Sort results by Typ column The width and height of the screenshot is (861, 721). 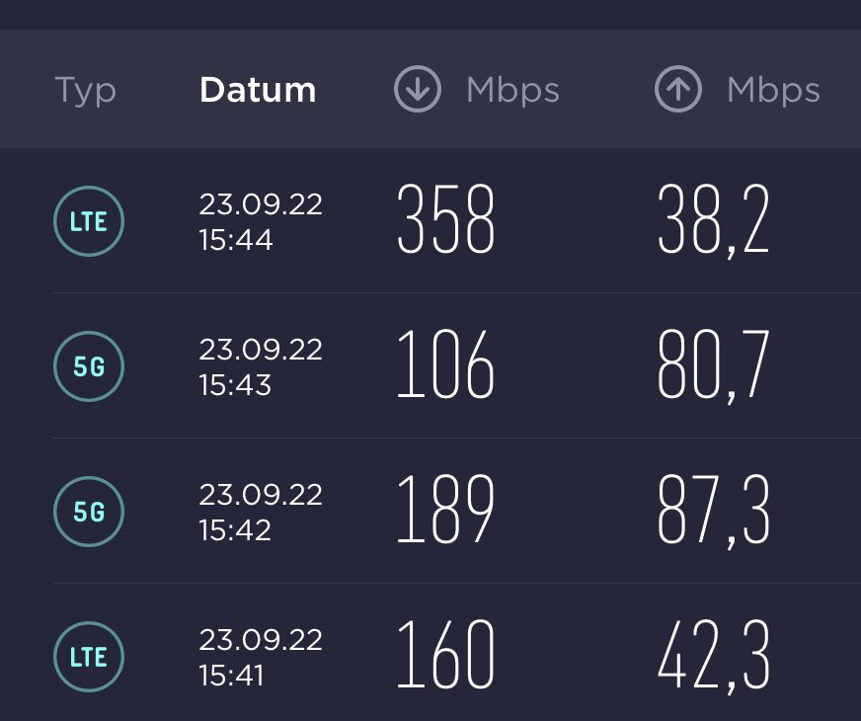[x=86, y=91]
